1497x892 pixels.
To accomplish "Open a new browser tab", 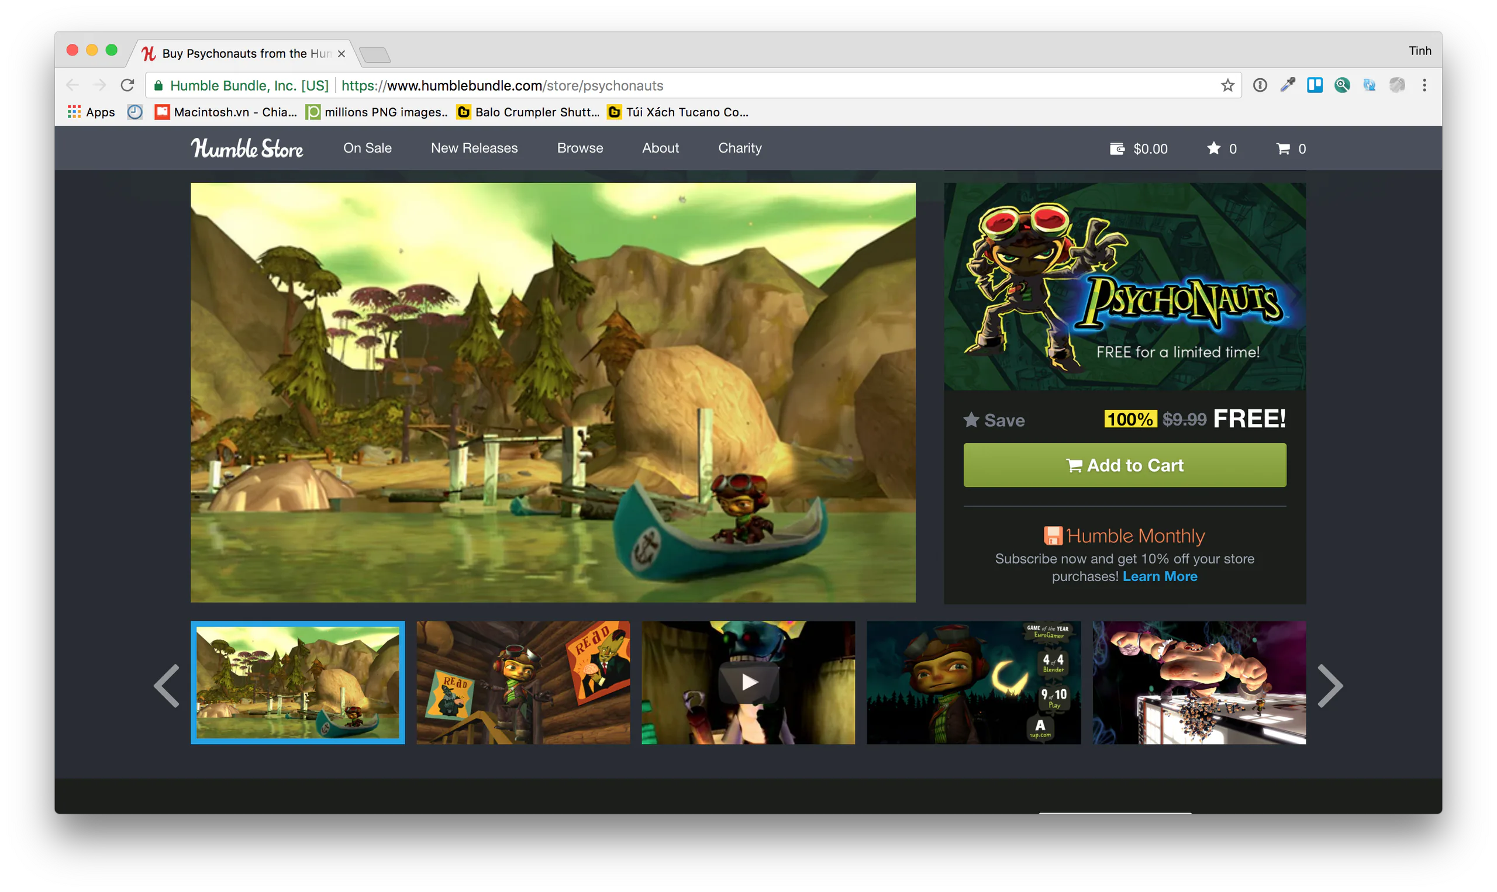I will 375,56.
